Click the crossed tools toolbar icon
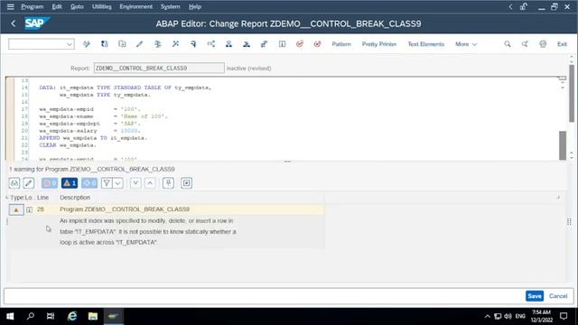This screenshot has width=578, height=325. [175, 44]
